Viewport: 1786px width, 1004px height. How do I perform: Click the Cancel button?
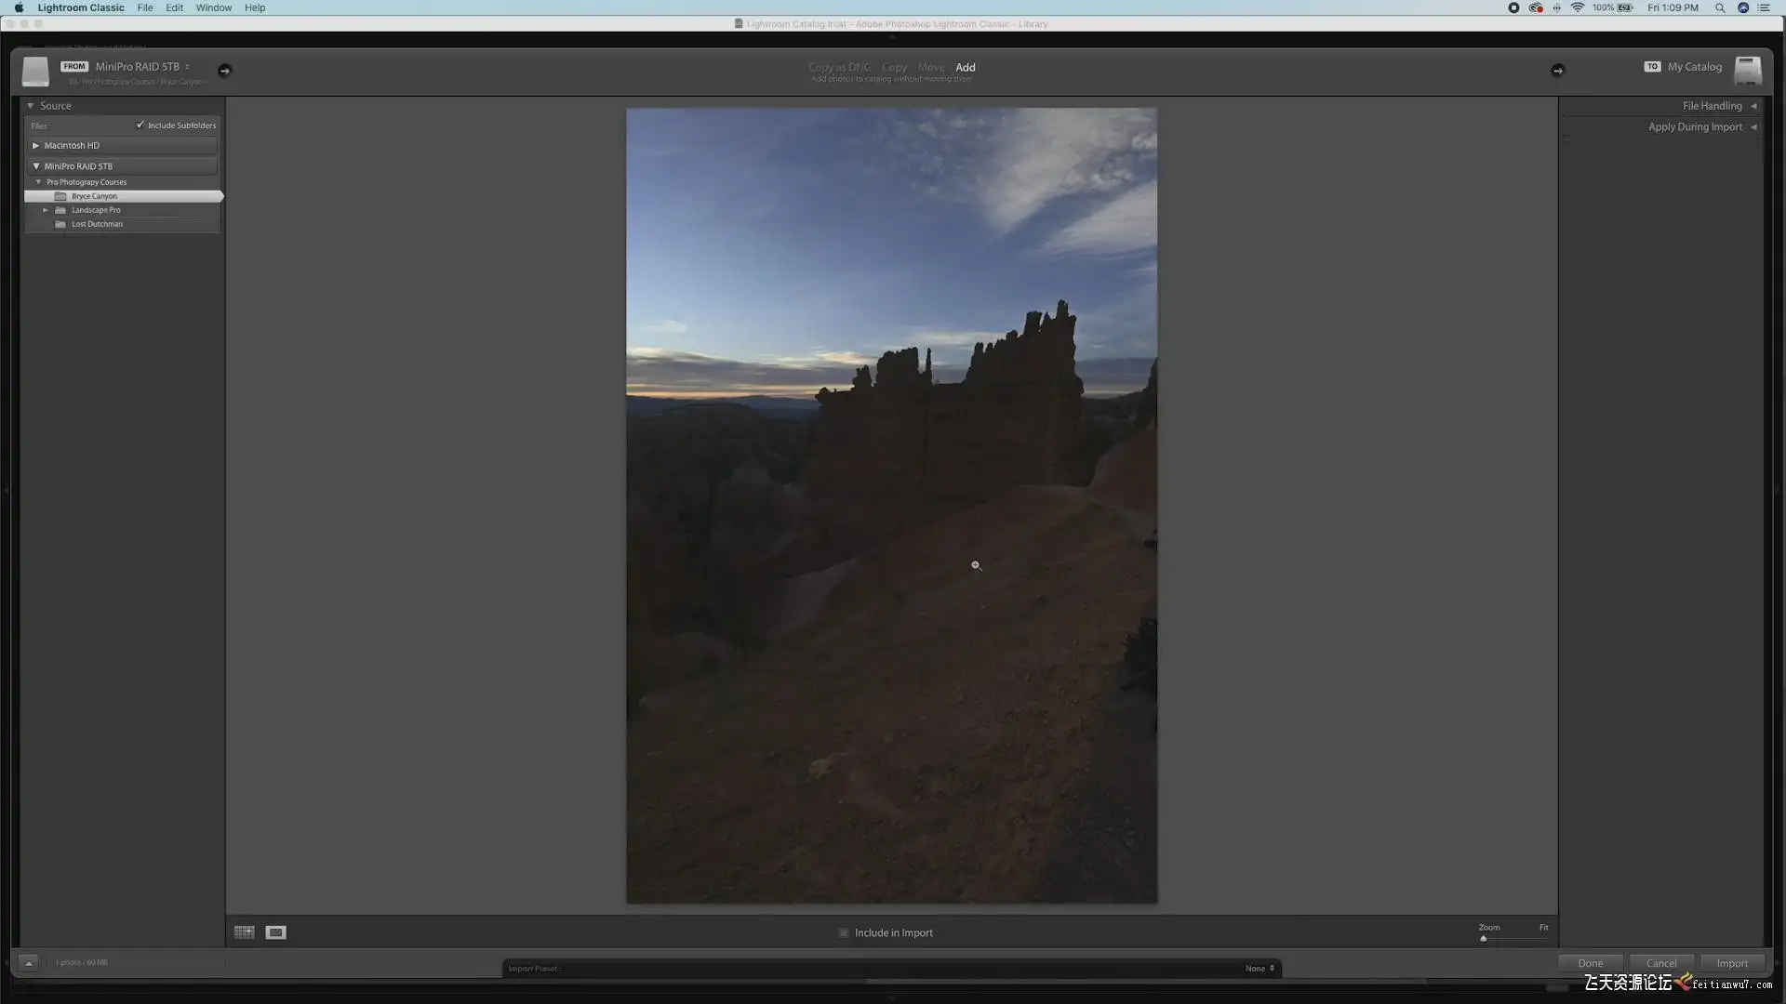tap(1661, 963)
